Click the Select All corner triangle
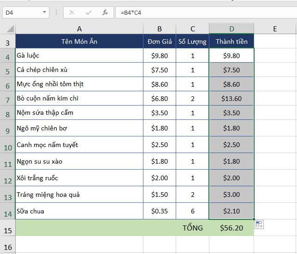 pyautogui.click(x=11, y=29)
